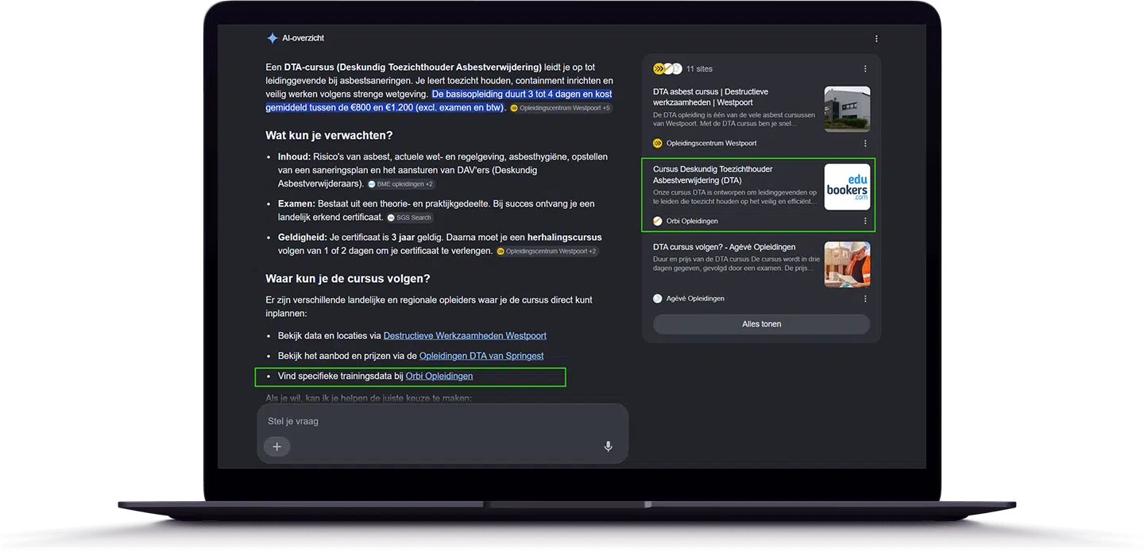
Task: Click the AI-overzicht sparkle icon
Action: point(272,38)
